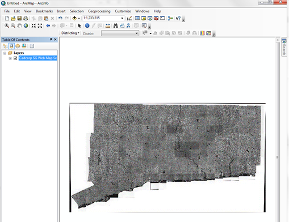The image size is (289, 222).
Task: Open the View menu
Action: (x=28, y=11)
